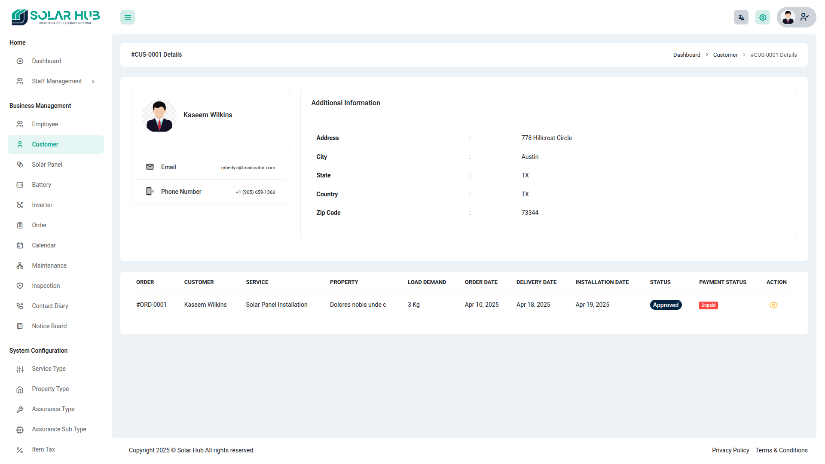Click the Unpaid payment status badge
This screenshot has height=464, width=825.
tap(708, 305)
